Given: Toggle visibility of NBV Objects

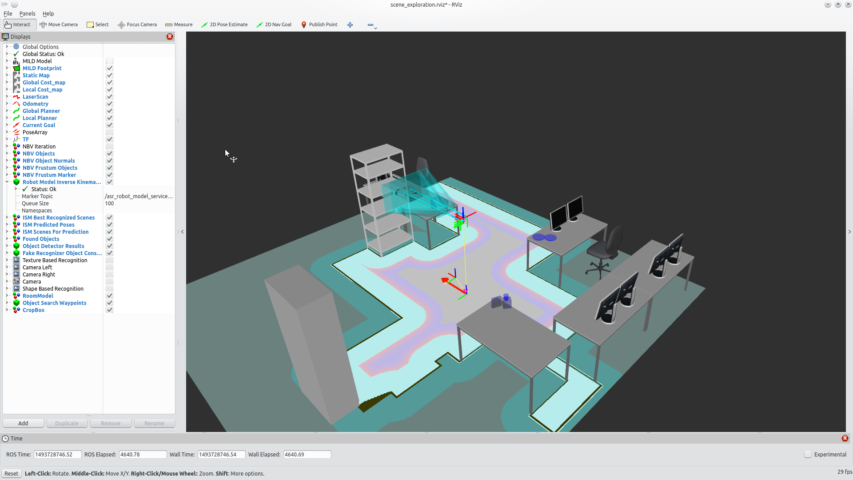Looking at the screenshot, I should tap(109, 153).
